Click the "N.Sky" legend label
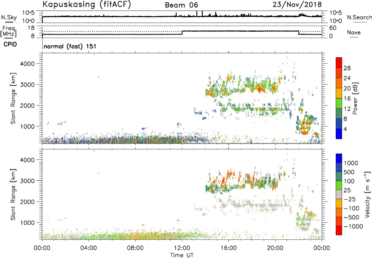This screenshot has width=372, height=258. (x=9, y=17)
